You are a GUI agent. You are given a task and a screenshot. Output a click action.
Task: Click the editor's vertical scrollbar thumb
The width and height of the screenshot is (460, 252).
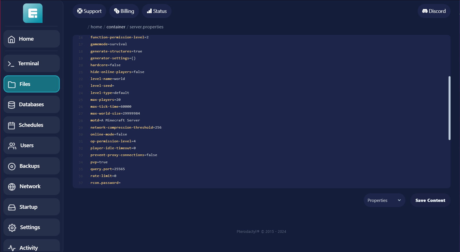(x=449, y=108)
